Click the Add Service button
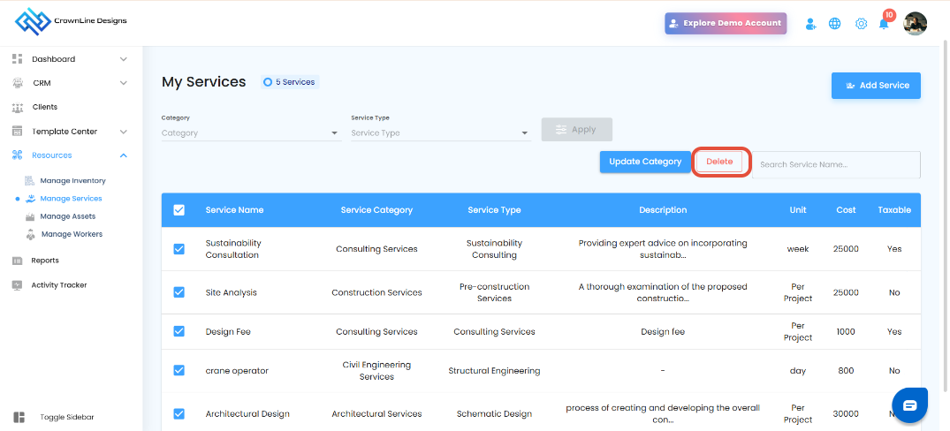 tap(876, 86)
